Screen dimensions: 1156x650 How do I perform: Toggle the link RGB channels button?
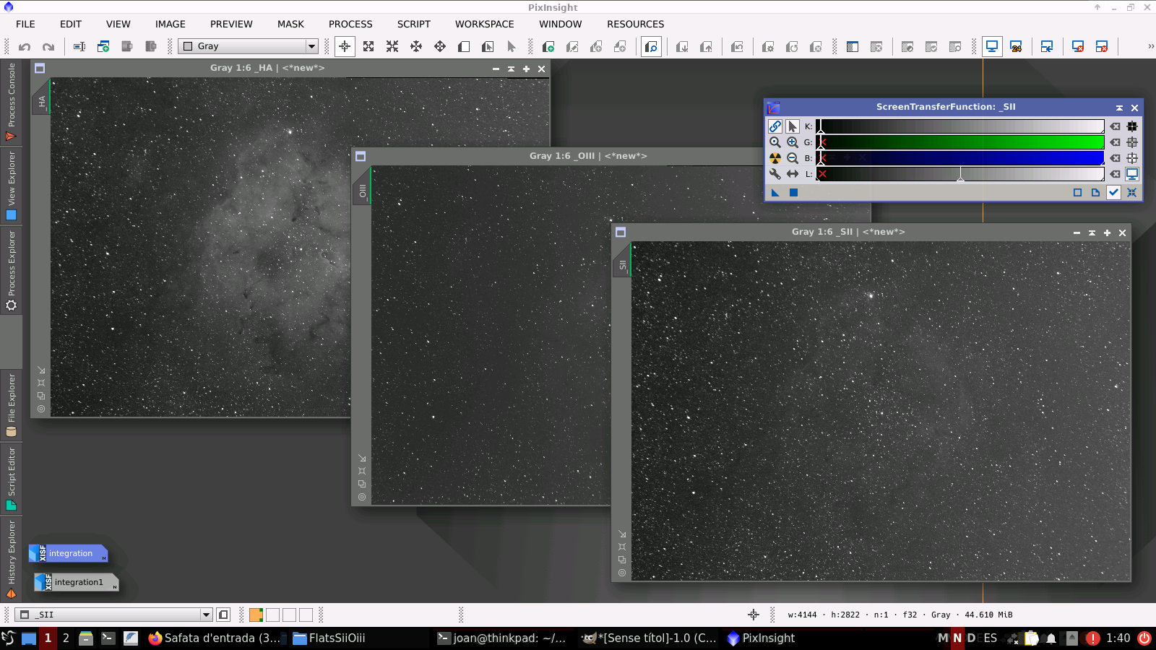pos(775,126)
